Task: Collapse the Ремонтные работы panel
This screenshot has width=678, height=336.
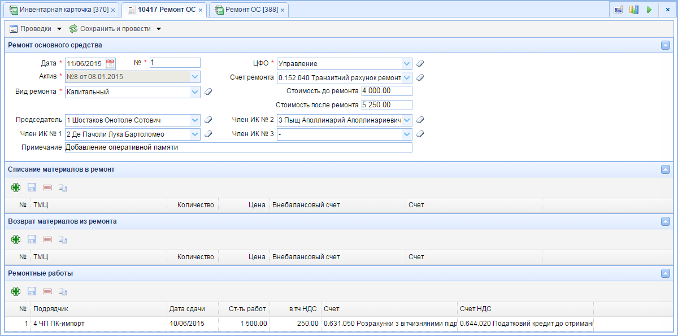Action: pyautogui.click(x=666, y=273)
